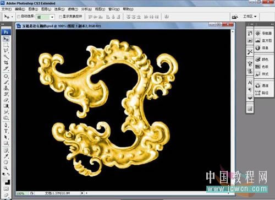The width and height of the screenshot is (275, 200).
Task: Open the 滤镜(T) menu
Action: pyautogui.click(x=73, y=9)
